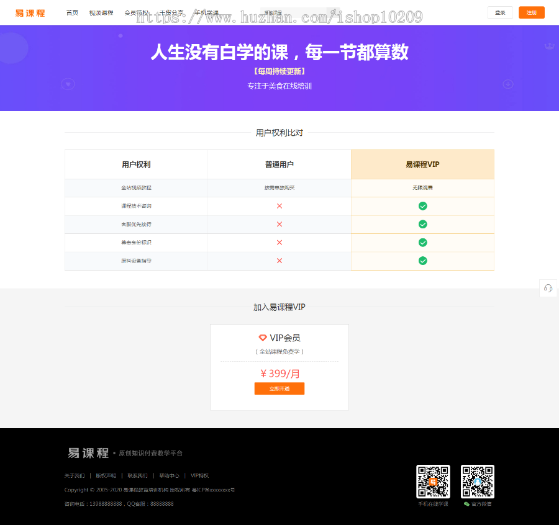Select 首页 in the top navigation
This screenshot has height=525, width=559.
tap(72, 12)
